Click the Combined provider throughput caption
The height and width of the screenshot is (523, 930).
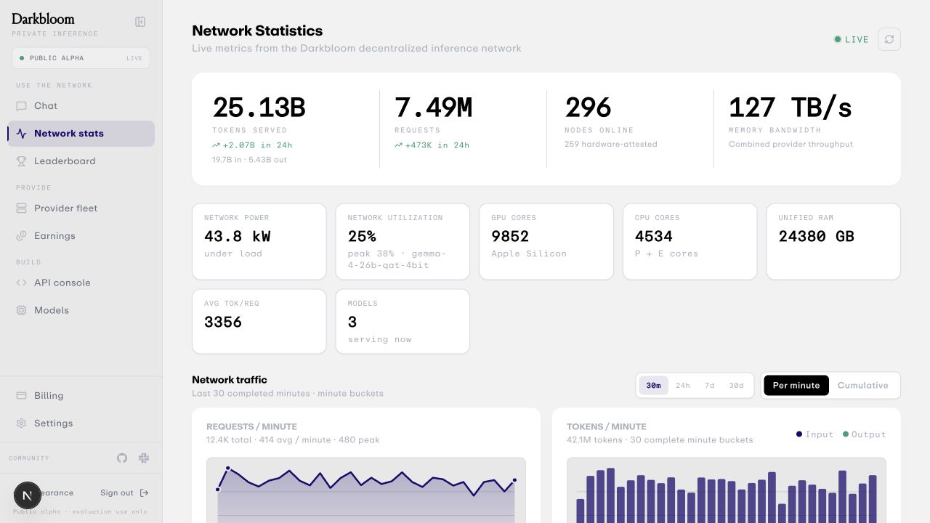790,145
